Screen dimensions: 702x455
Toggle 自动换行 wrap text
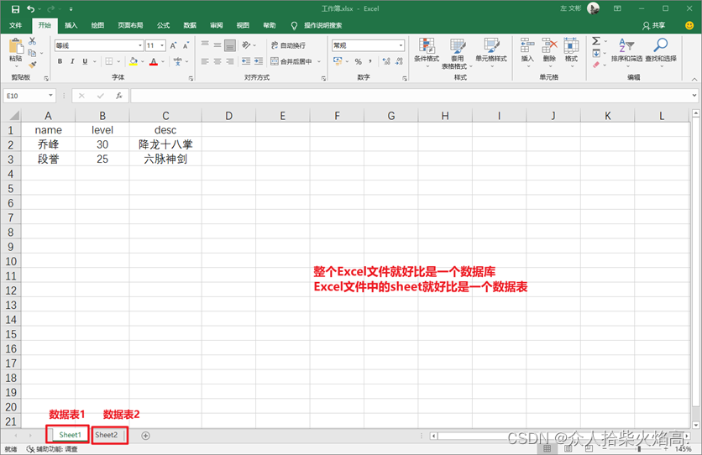point(288,45)
